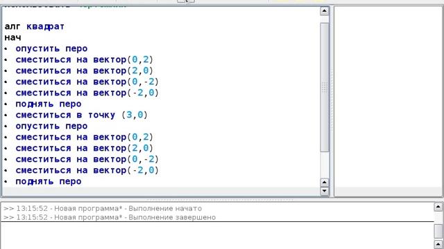The width and height of the screenshot is (444, 249).
Task: Click 'вектор(-2,0)' just above the last 'поднять перо'
Action: [x=126, y=170]
